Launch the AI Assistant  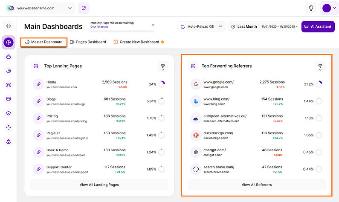[317, 26]
